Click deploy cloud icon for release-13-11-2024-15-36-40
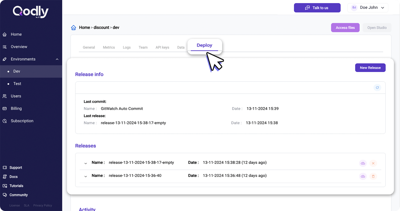Image resolution: width=400 pixels, height=211 pixels. coord(363,176)
